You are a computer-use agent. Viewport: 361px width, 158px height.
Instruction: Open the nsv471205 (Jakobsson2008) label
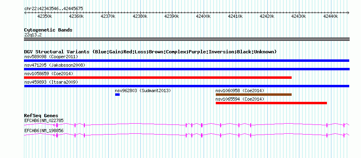[55, 65]
